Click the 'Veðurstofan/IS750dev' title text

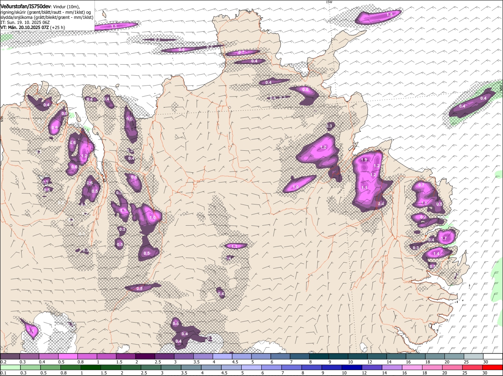(x=26, y=7)
